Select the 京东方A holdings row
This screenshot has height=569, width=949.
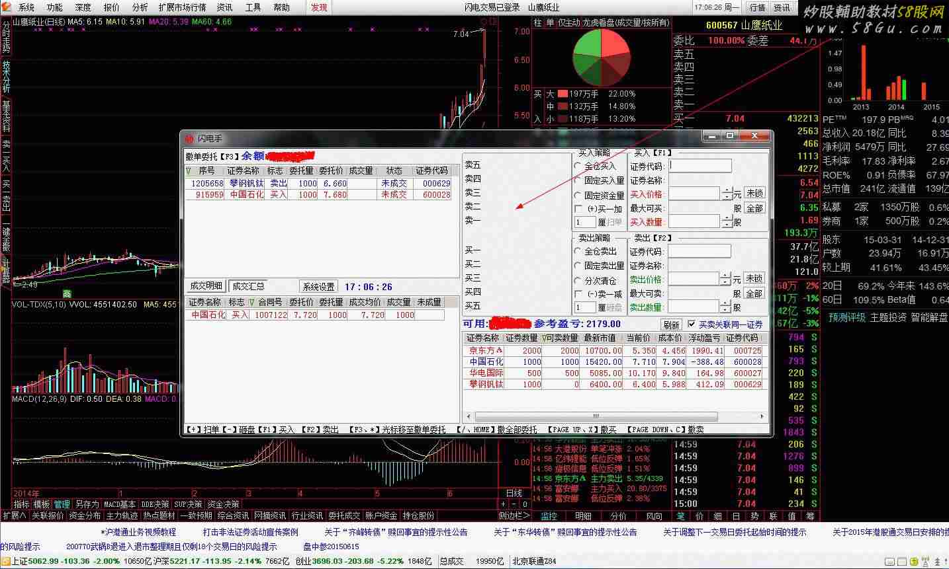click(x=614, y=350)
